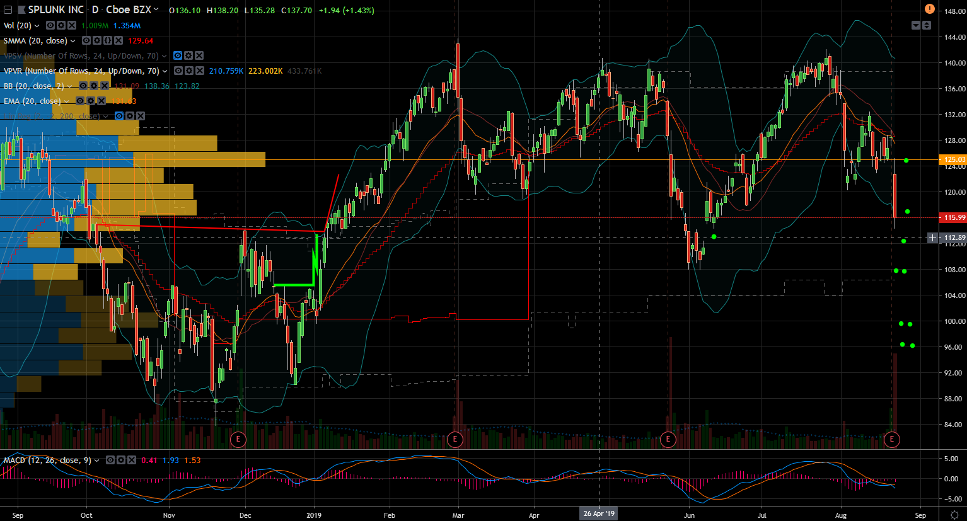967x521 pixels.
Task: Click the up-down arrows pane button
Action: (x=926, y=25)
